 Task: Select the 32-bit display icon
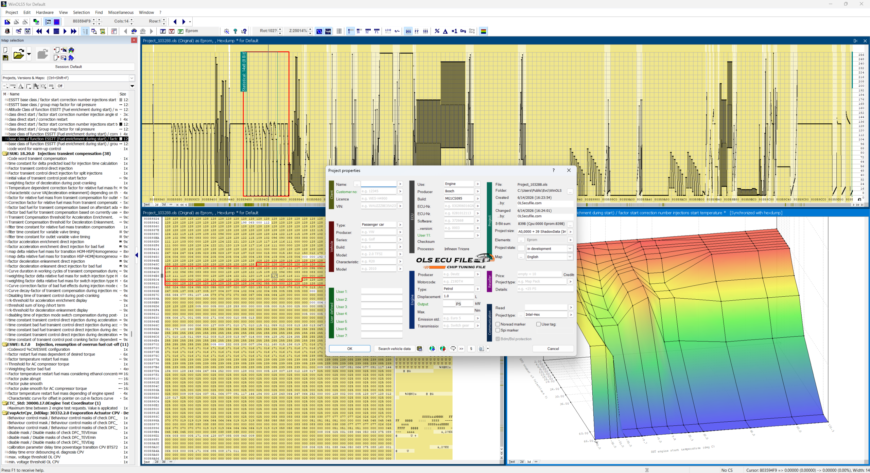pyautogui.click(x=368, y=31)
